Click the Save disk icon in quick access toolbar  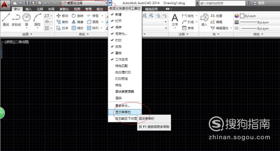[x=27, y=3]
